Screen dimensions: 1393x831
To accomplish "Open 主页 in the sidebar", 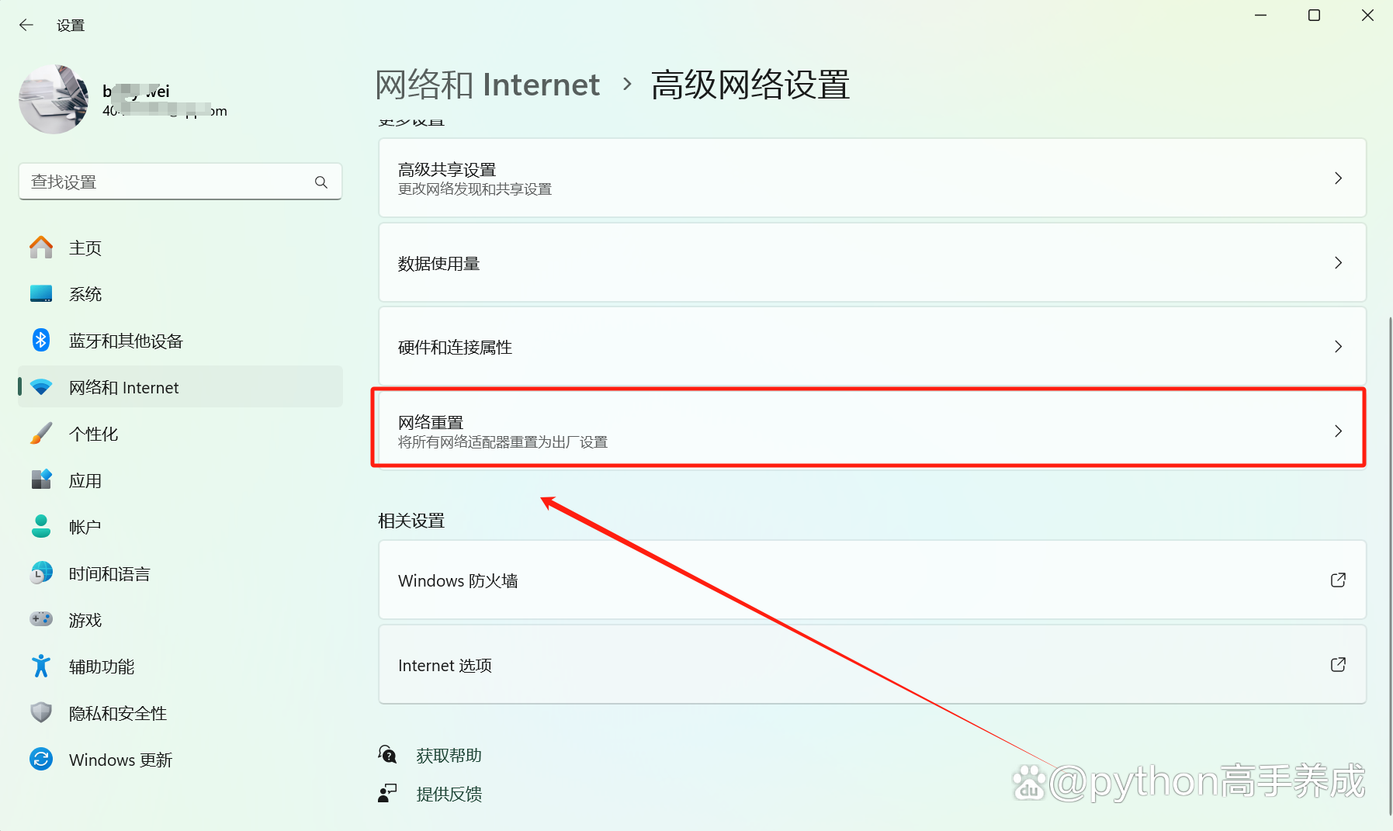I will pyautogui.click(x=180, y=248).
